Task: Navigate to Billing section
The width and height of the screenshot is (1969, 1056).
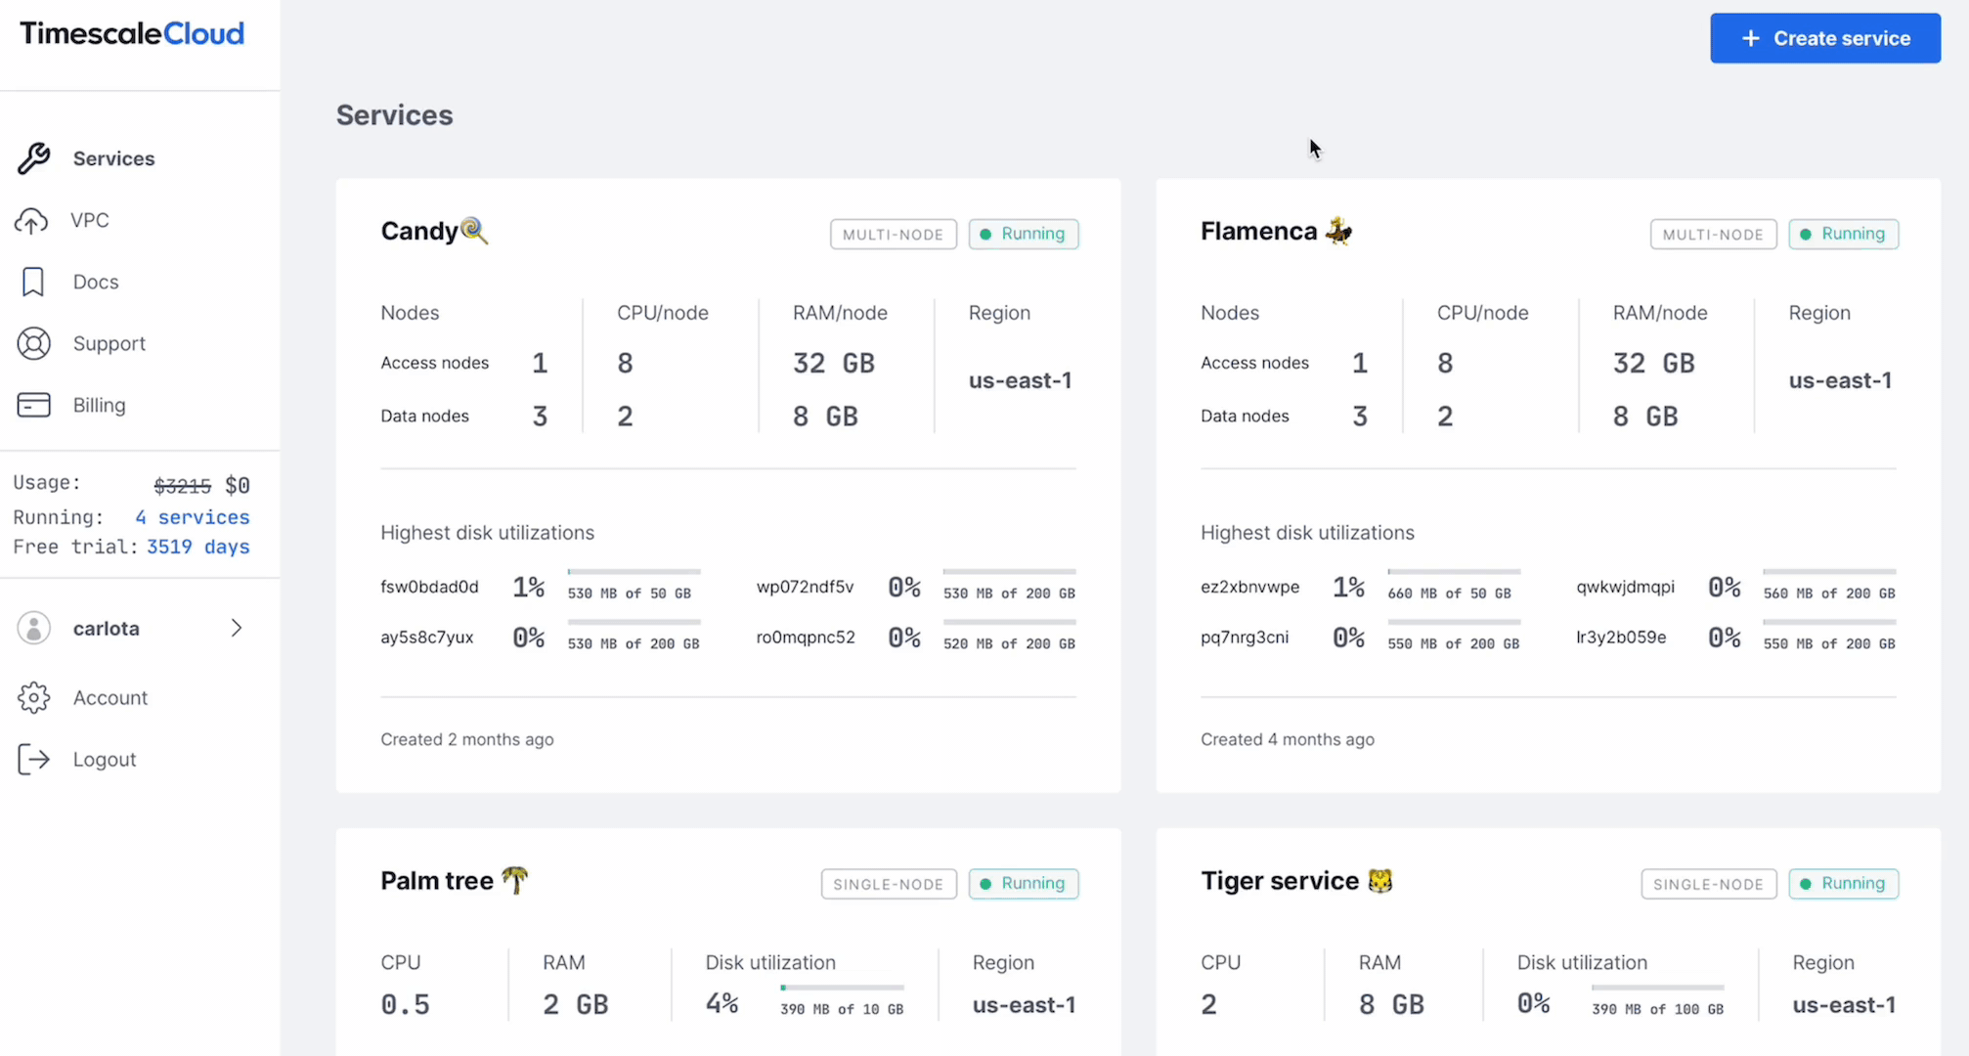Action: 99,405
